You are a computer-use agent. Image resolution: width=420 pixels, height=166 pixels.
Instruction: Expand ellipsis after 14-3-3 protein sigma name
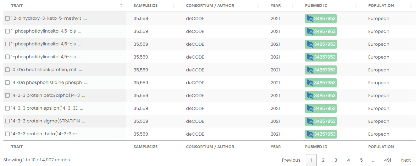83,121
